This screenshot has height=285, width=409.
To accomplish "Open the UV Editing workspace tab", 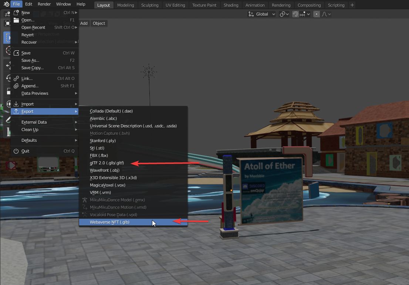I will click(175, 5).
